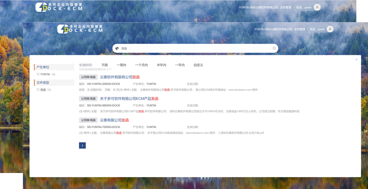Viewport: 368px width, 189px height.
Task: Select 一周内 time filter
Action: coord(121,65)
